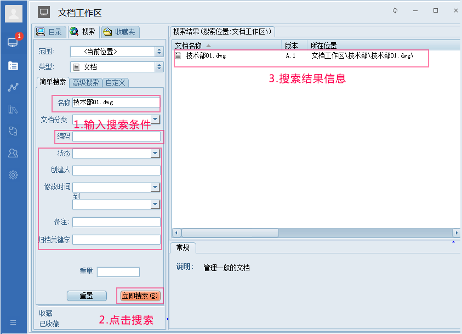Click the refresh icon in title bar
The width and height of the screenshot is (462, 334).
(x=395, y=10)
